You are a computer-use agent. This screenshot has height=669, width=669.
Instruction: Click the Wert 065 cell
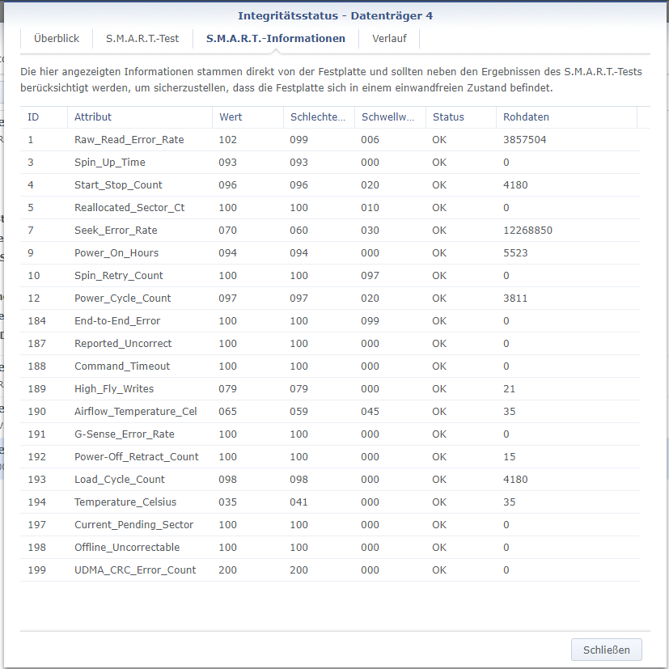click(227, 411)
